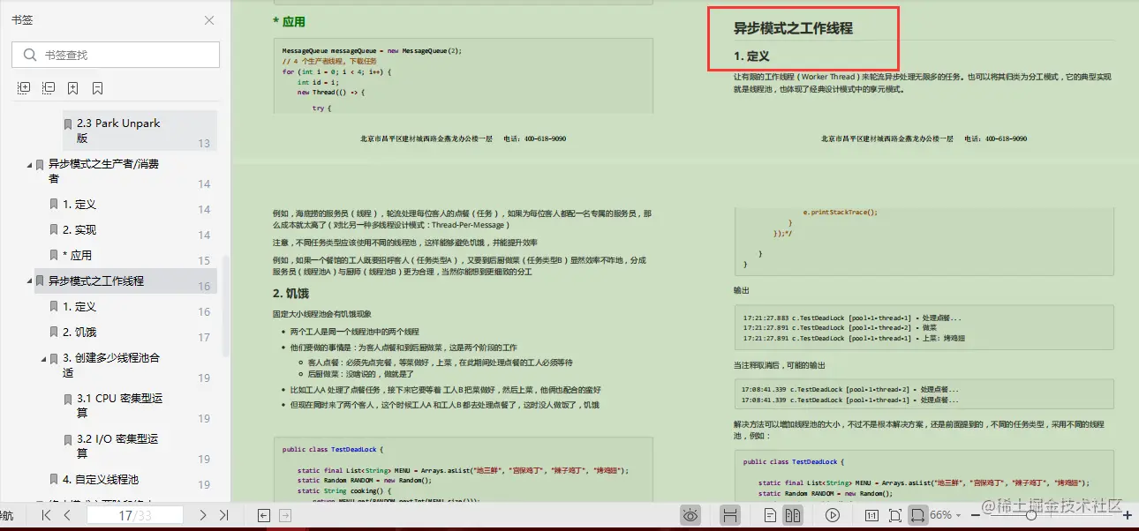Toggle fit-width page view

(x=920, y=515)
